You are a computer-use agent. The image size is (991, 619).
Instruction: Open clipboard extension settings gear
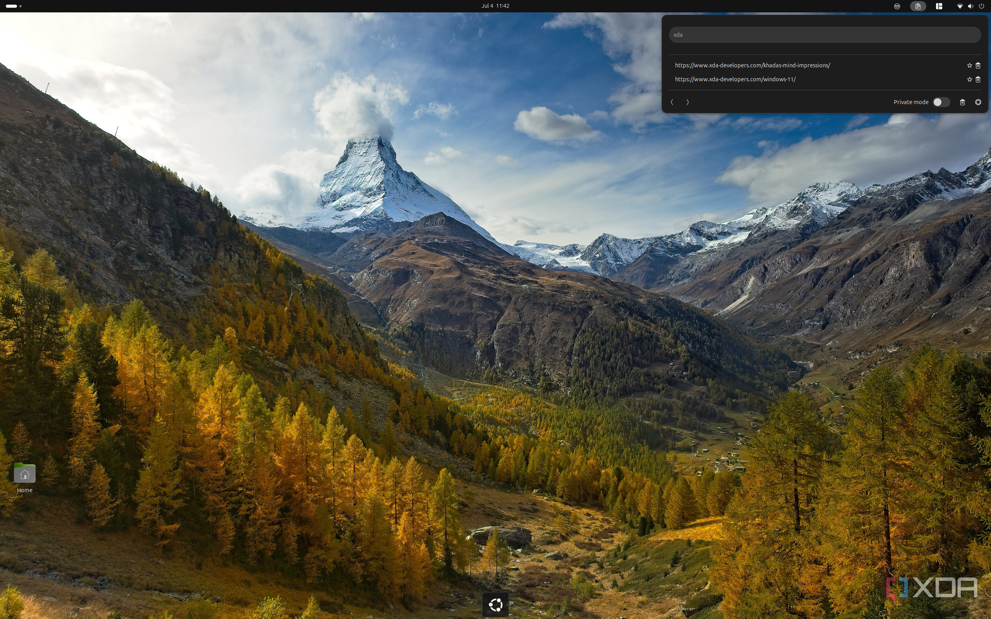[978, 102]
